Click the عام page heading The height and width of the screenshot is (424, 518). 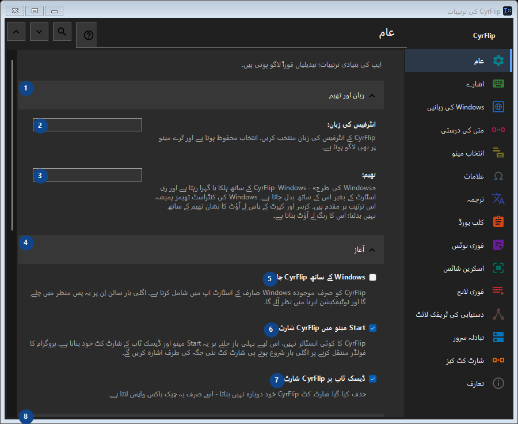(x=387, y=33)
